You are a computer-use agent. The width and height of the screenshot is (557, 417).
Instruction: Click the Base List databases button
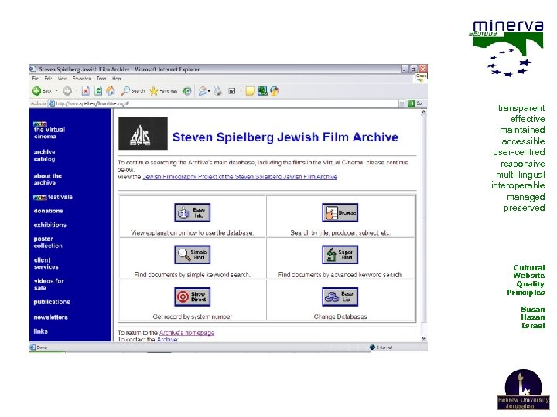pos(340,297)
